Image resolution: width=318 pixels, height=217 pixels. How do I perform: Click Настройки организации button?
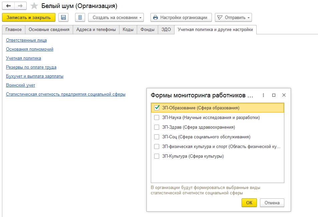[181, 17]
